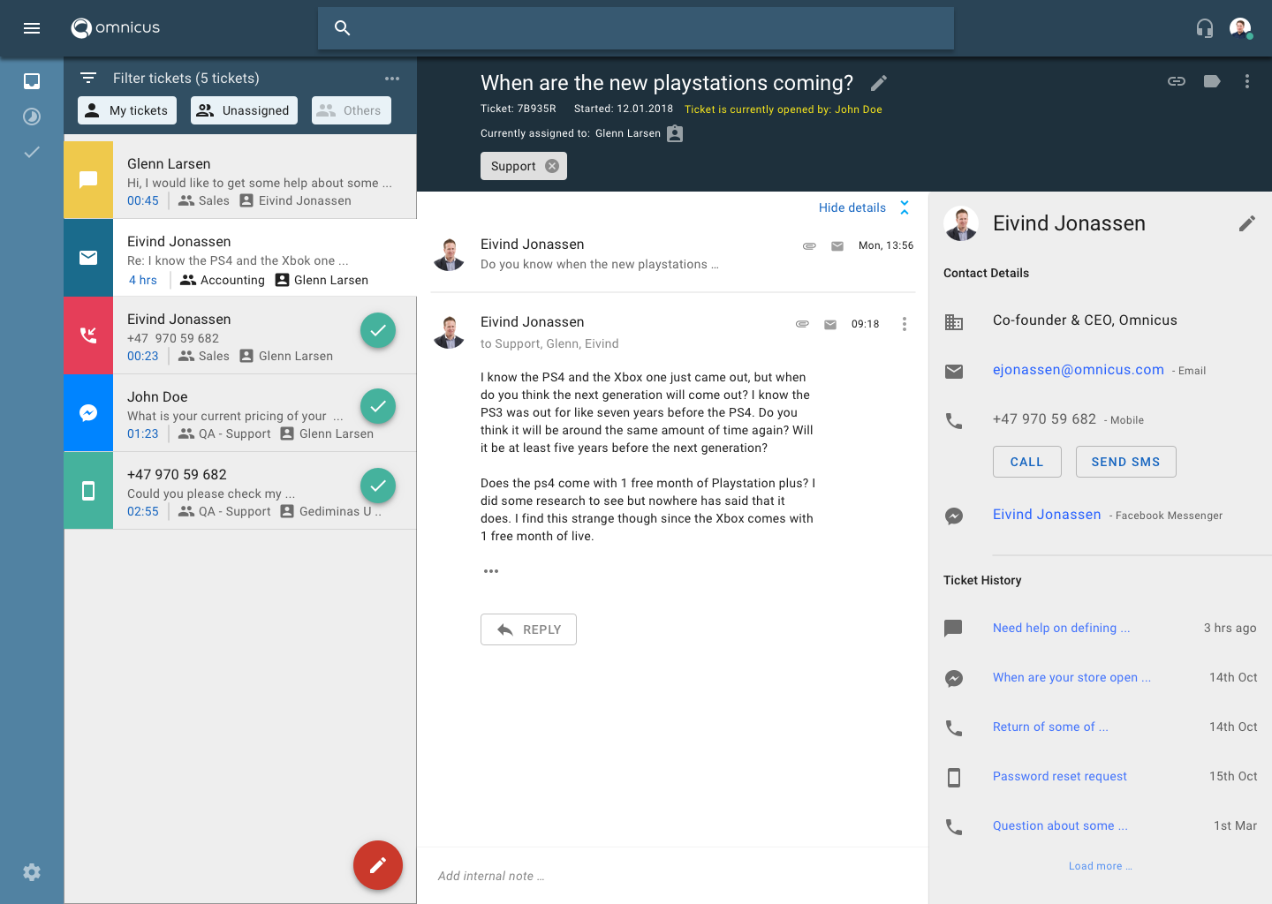The height and width of the screenshot is (904, 1272).
Task: Click the mobile number +47 970 59 682 in contact details
Action: point(1044,419)
